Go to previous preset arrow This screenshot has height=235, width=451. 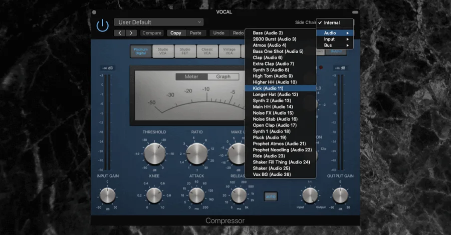coord(120,33)
